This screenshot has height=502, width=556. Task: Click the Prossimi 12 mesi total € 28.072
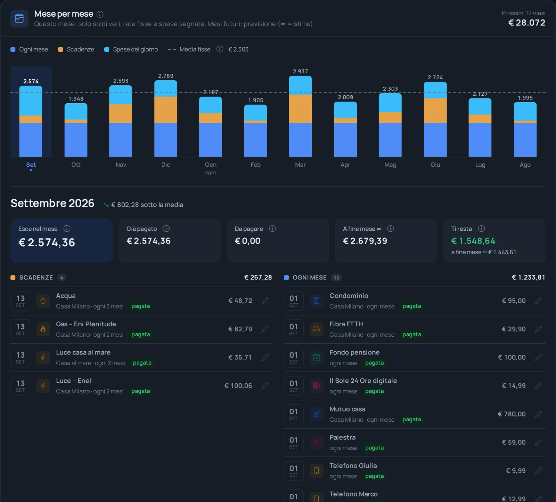coord(527,23)
